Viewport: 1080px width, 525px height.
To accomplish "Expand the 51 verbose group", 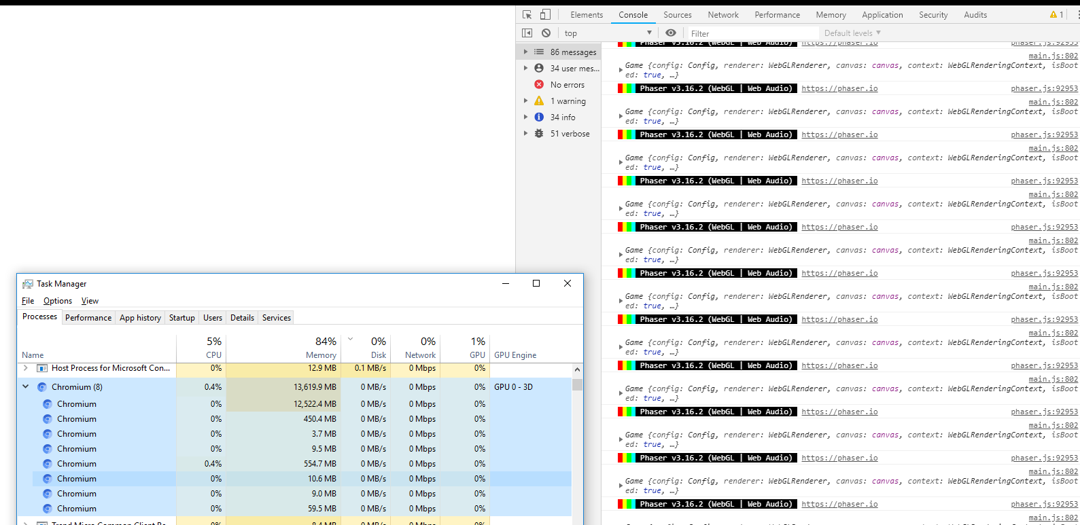I will tap(525, 133).
